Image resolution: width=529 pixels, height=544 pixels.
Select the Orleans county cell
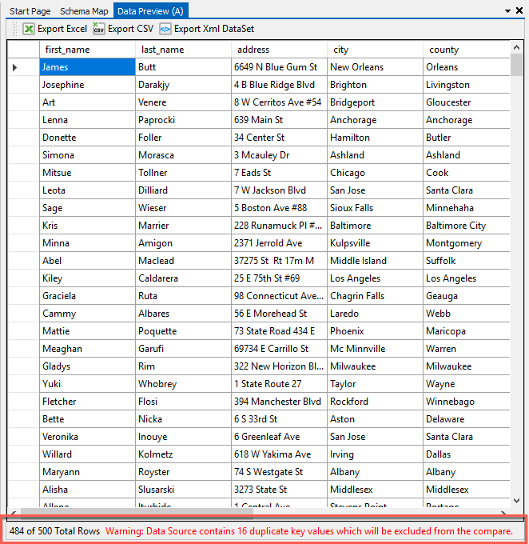[x=467, y=67]
